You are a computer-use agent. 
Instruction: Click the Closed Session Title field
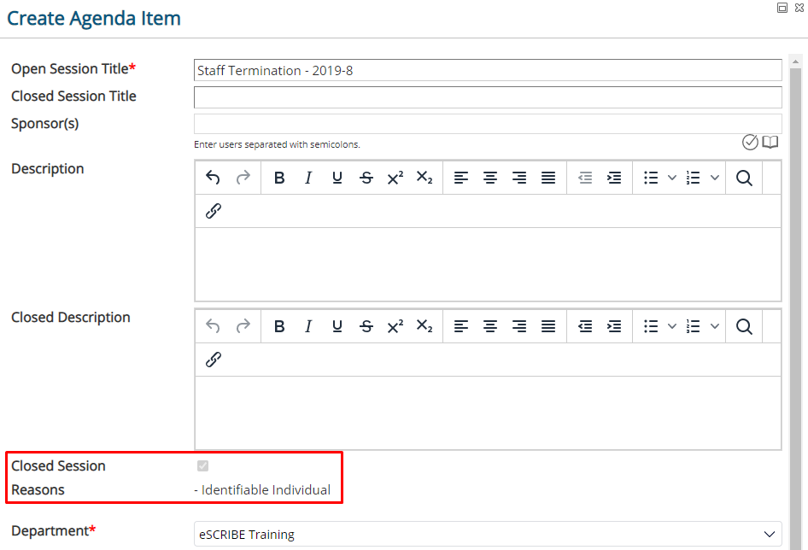[488, 97]
